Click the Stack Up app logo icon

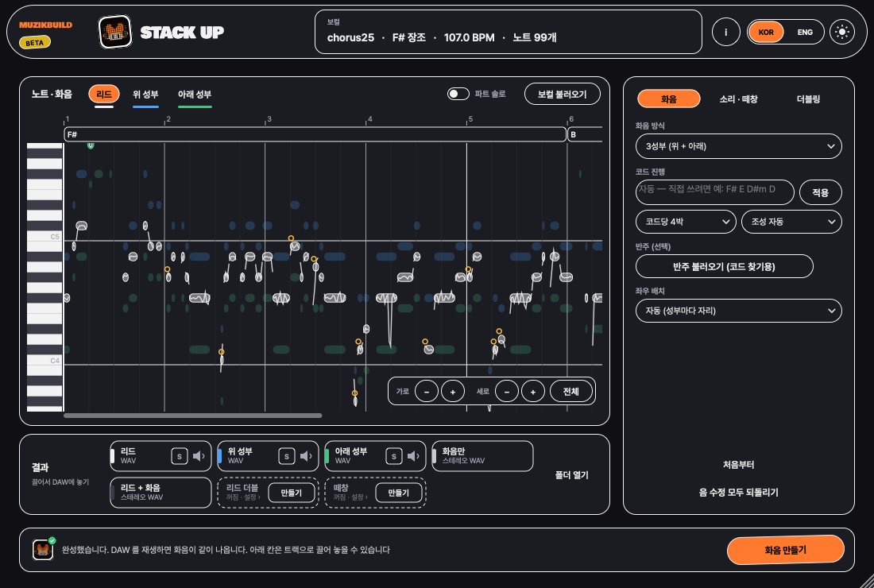[x=115, y=32]
